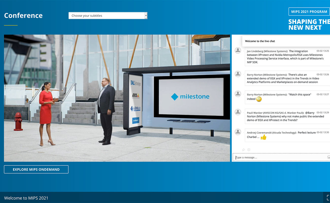Click LenelS2 logo on video sign
The image size is (330, 203).
135,108
